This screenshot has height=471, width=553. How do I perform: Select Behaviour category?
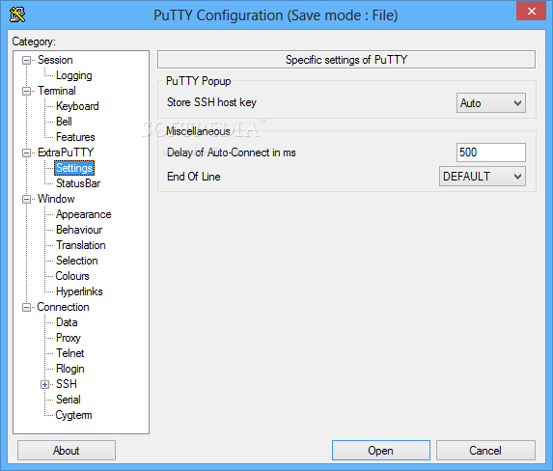tap(79, 230)
